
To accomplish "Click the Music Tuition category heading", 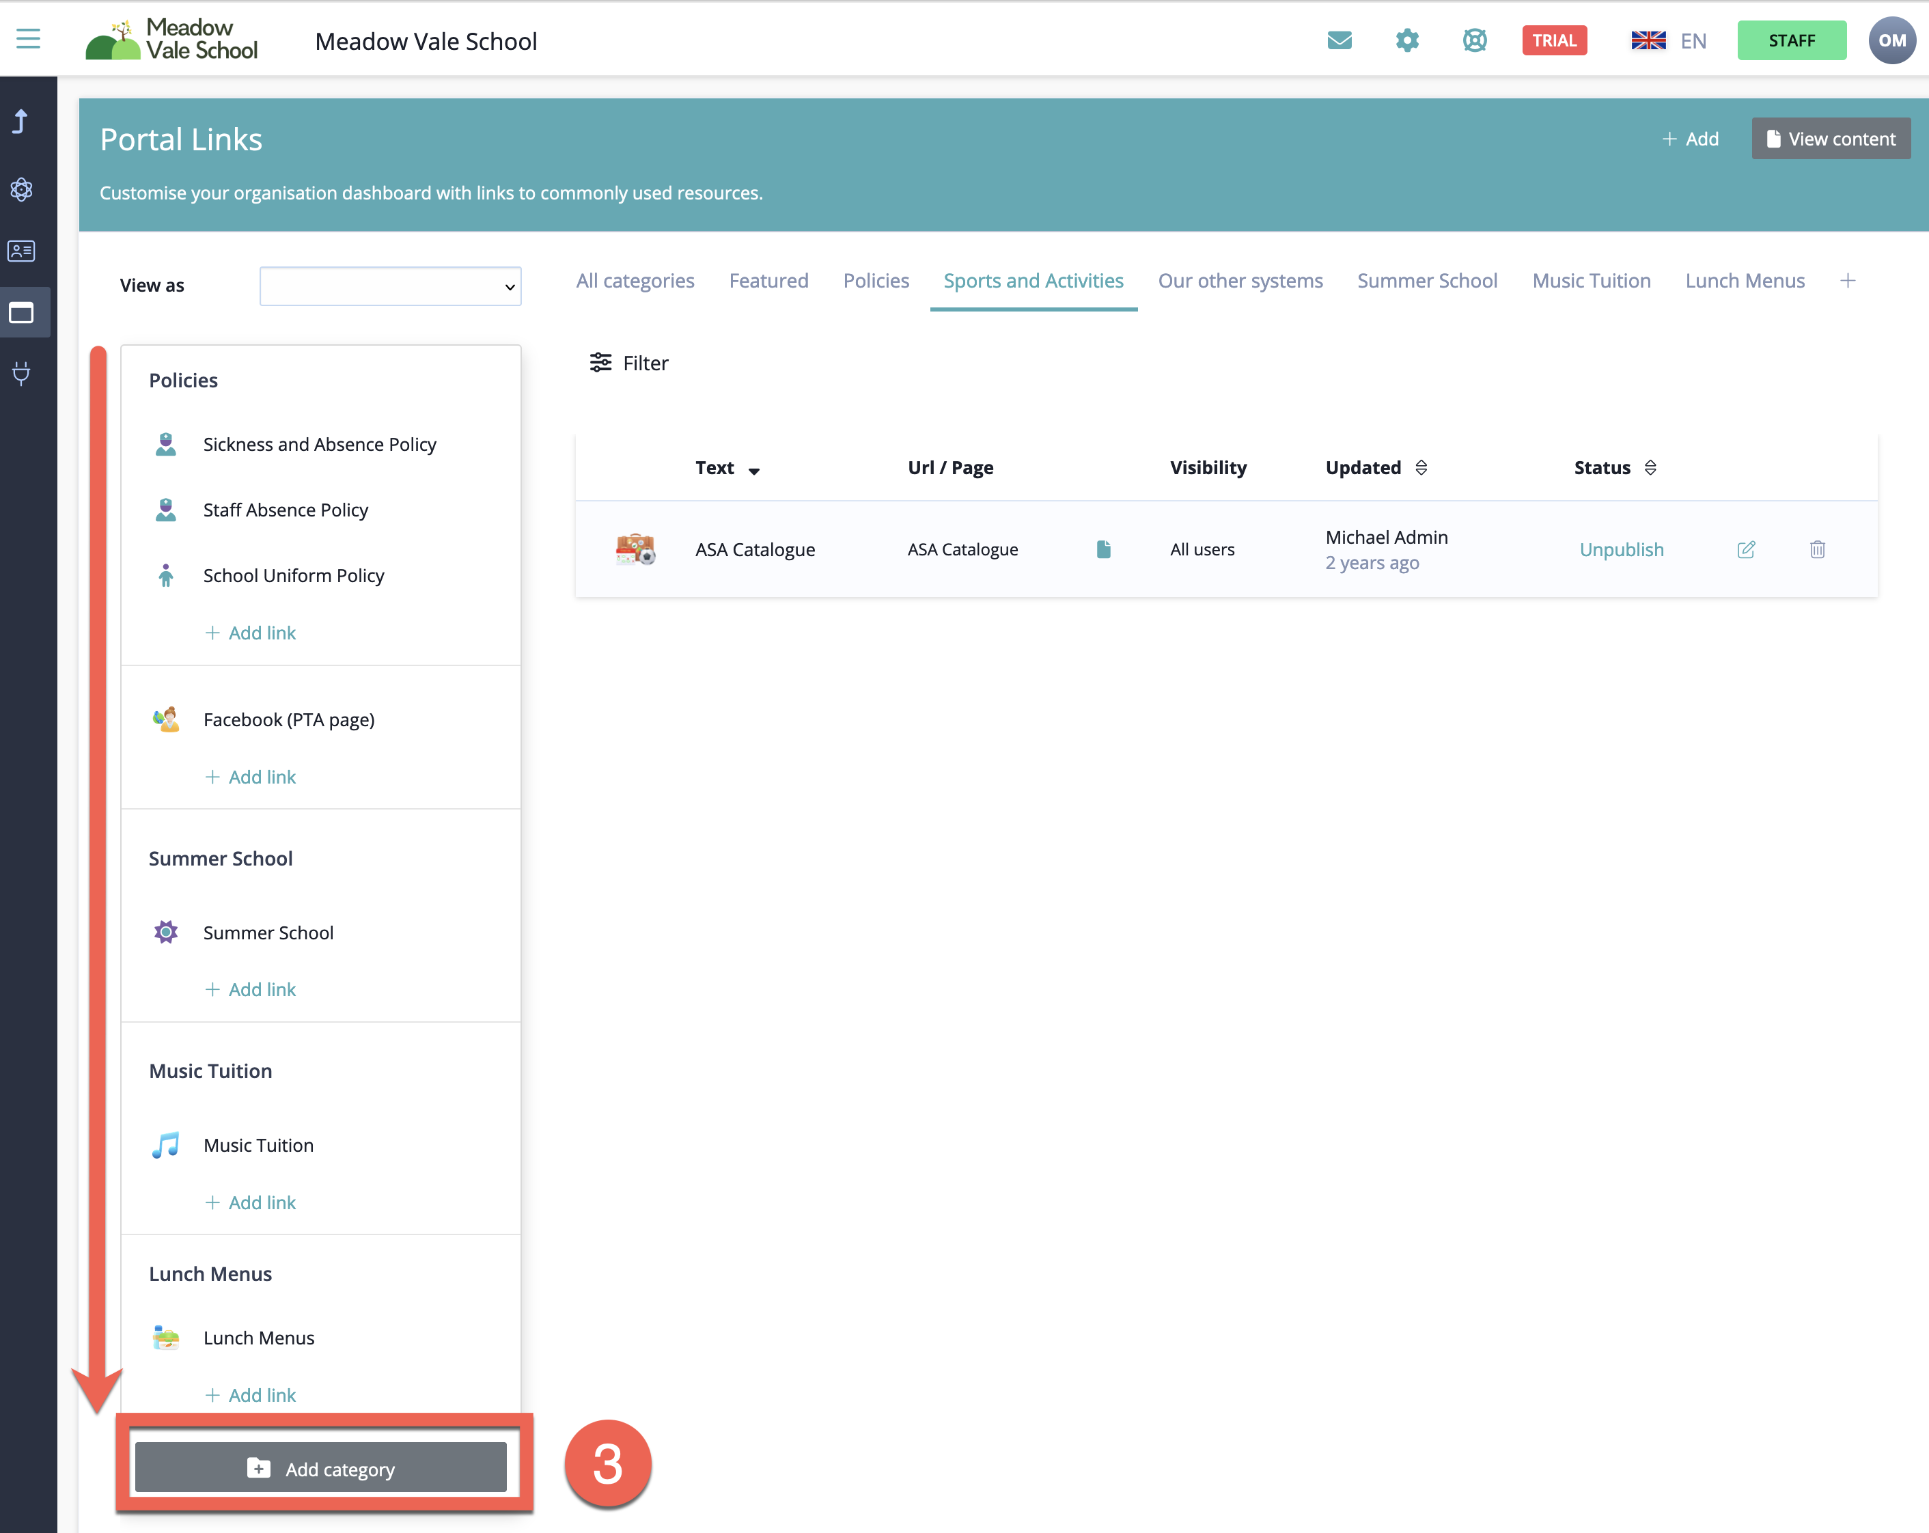I will 210,1071.
